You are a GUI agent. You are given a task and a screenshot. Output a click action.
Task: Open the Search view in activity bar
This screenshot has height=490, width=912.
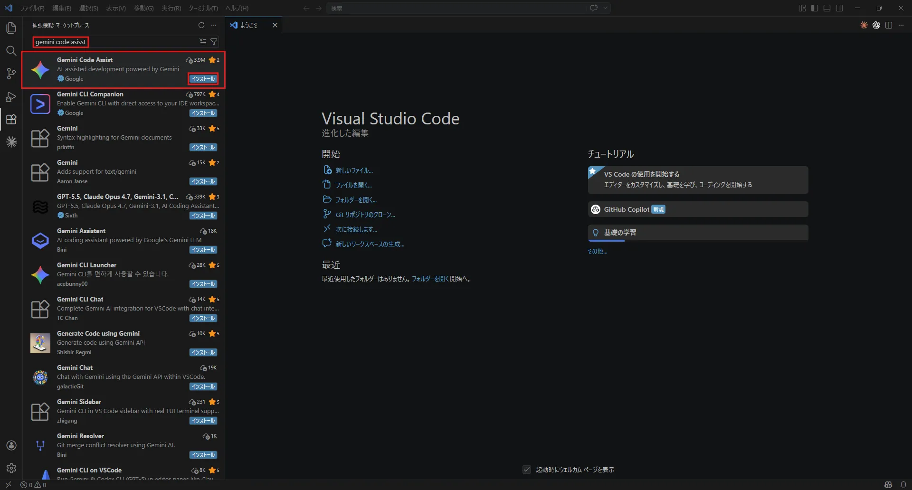point(11,51)
